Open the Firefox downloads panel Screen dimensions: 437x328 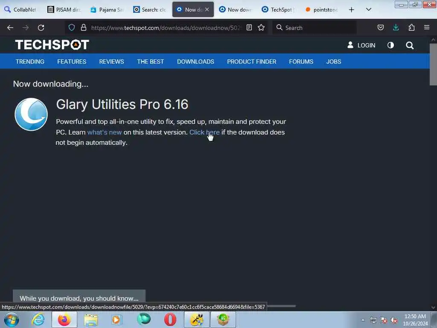396,27
